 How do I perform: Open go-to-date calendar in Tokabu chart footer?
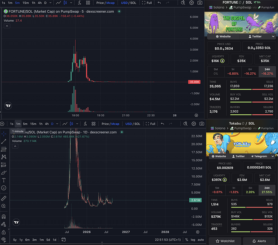pyautogui.click(x=63, y=240)
